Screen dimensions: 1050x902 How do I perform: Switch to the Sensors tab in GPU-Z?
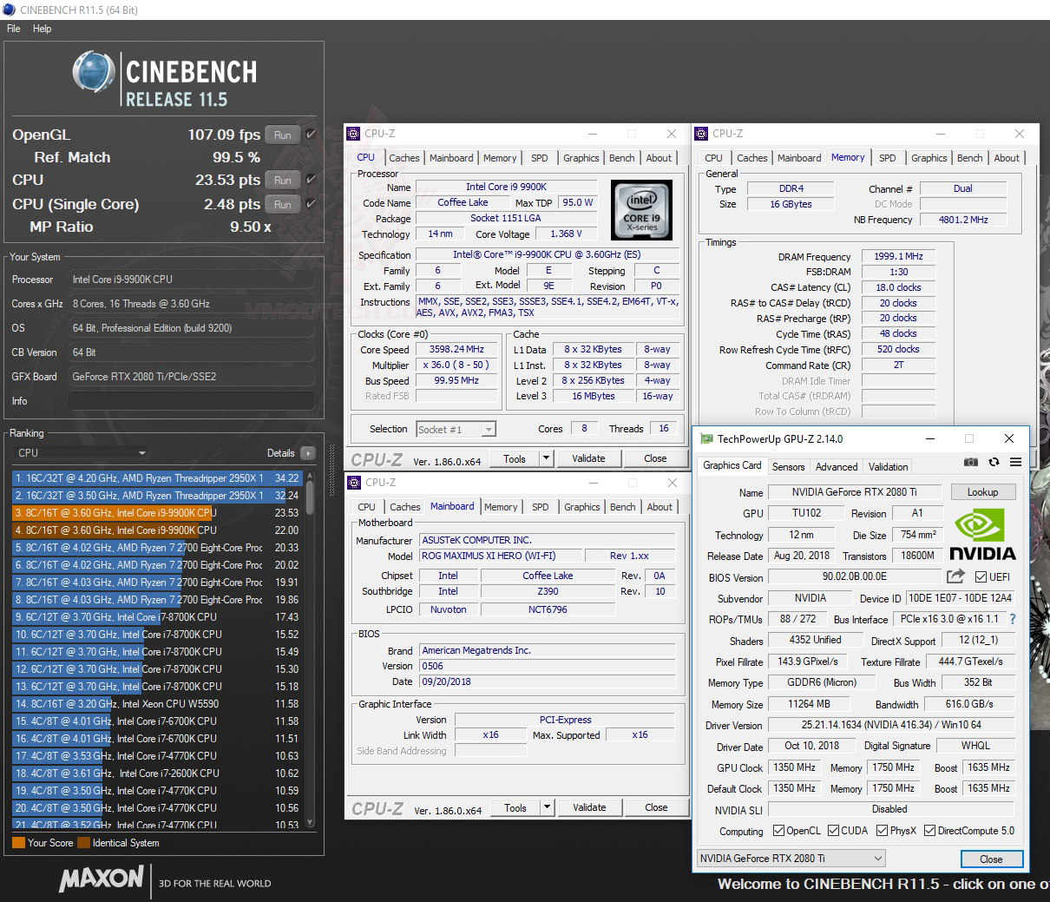point(789,466)
